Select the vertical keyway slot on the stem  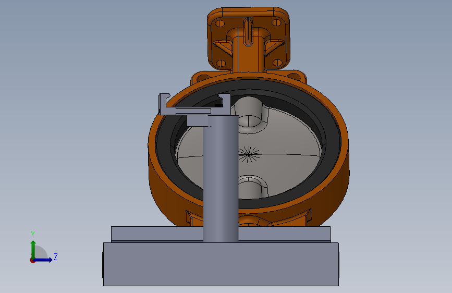pos(248,32)
